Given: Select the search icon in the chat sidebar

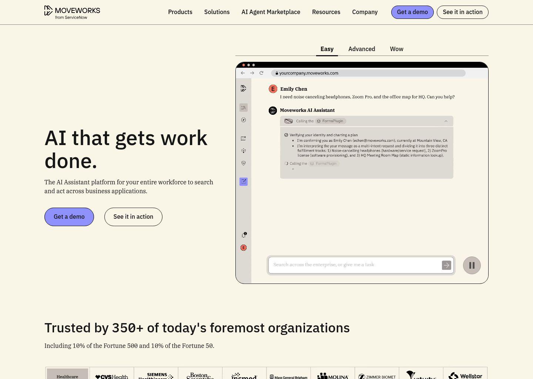Looking at the screenshot, I should (244, 107).
